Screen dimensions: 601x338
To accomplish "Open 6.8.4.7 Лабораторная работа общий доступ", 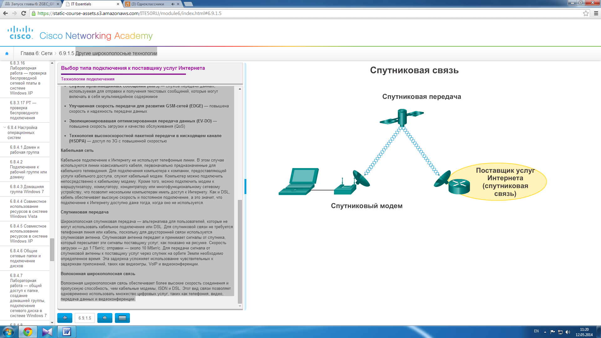I will tap(28, 296).
